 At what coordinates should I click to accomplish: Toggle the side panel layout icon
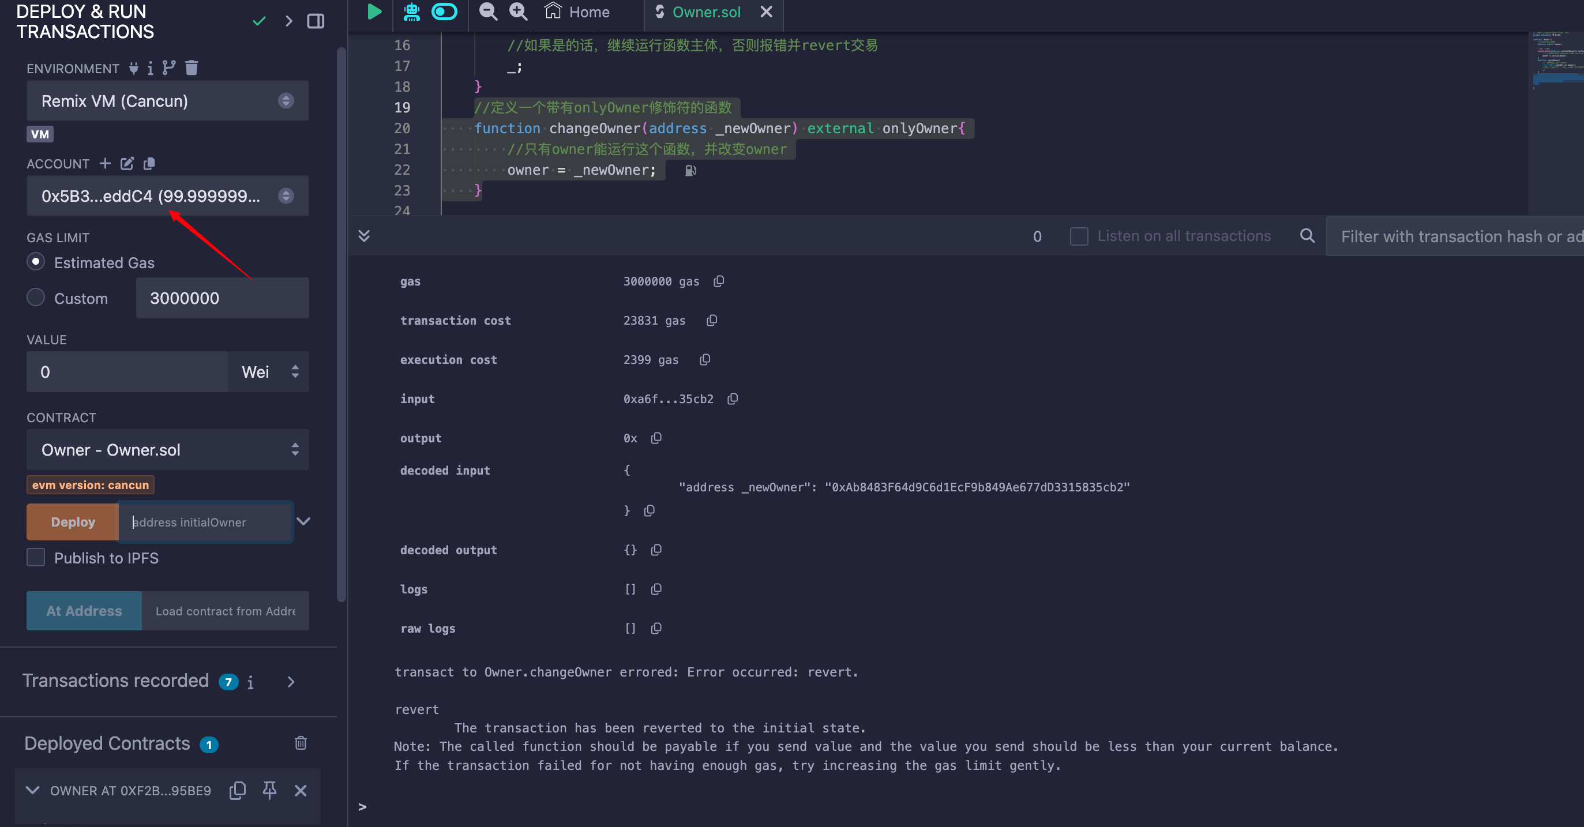point(316,21)
